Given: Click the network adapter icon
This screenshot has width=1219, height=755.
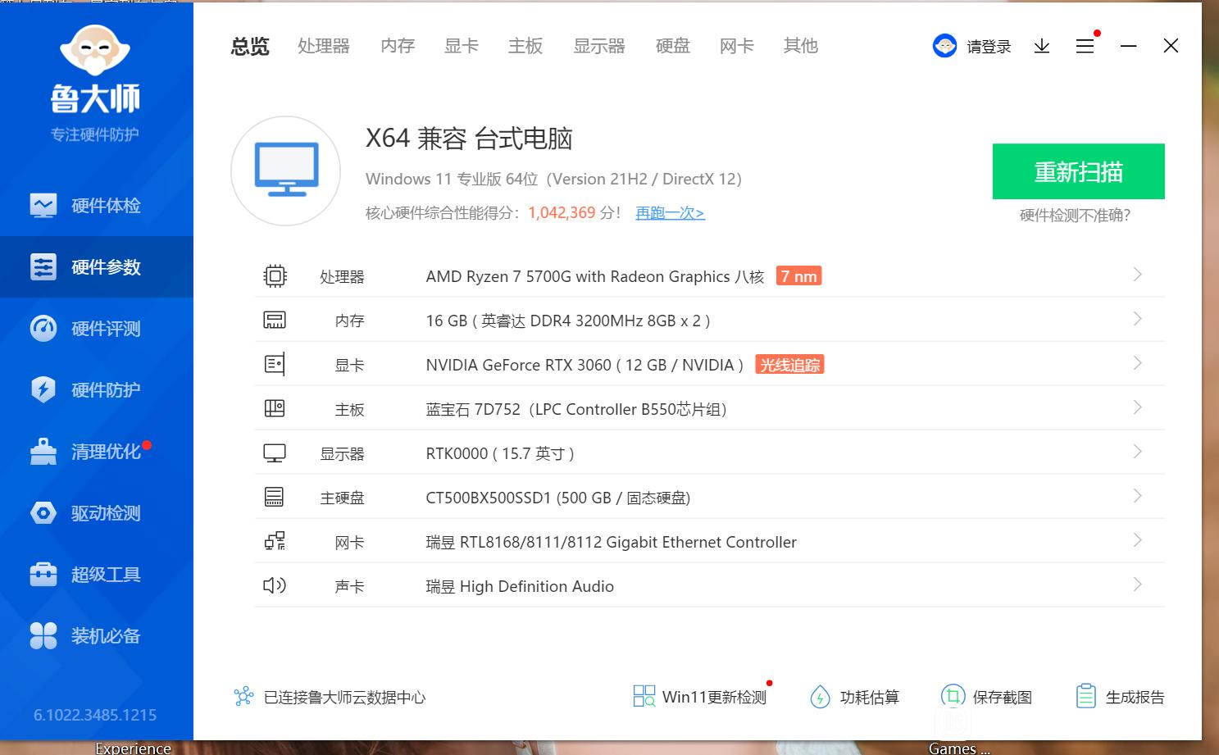Looking at the screenshot, I should [275, 541].
